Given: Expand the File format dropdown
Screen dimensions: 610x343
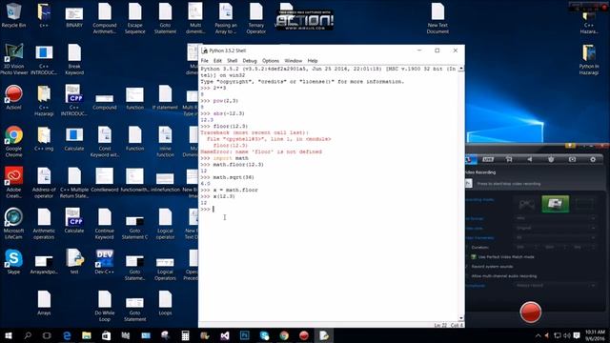Looking at the screenshot, I should pyautogui.click(x=555, y=218).
